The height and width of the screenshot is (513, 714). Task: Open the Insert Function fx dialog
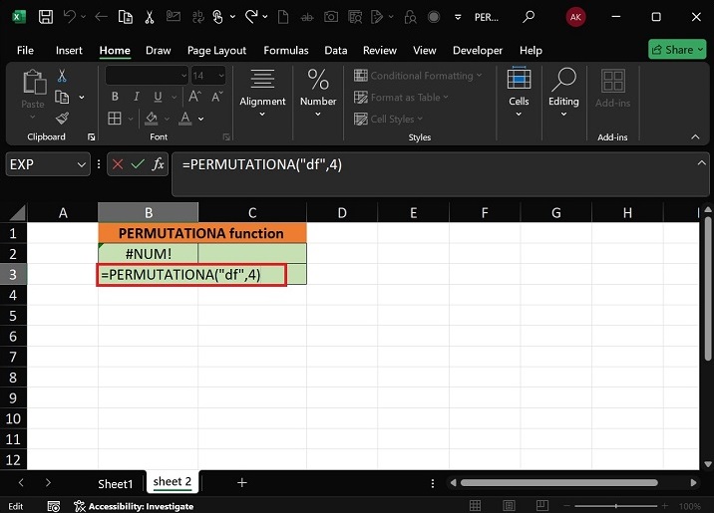(x=158, y=164)
